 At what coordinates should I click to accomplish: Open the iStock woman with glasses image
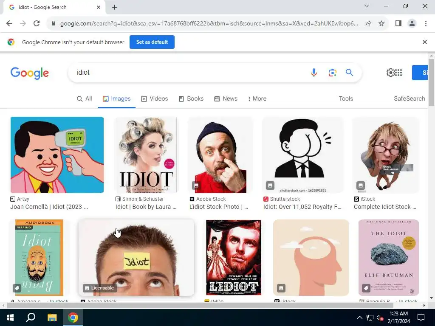tap(386, 155)
